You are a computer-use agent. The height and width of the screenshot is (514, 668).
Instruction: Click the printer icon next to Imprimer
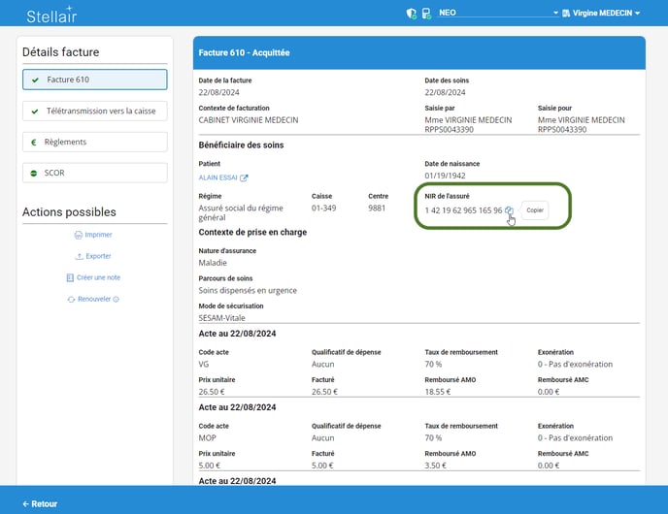point(79,235)
